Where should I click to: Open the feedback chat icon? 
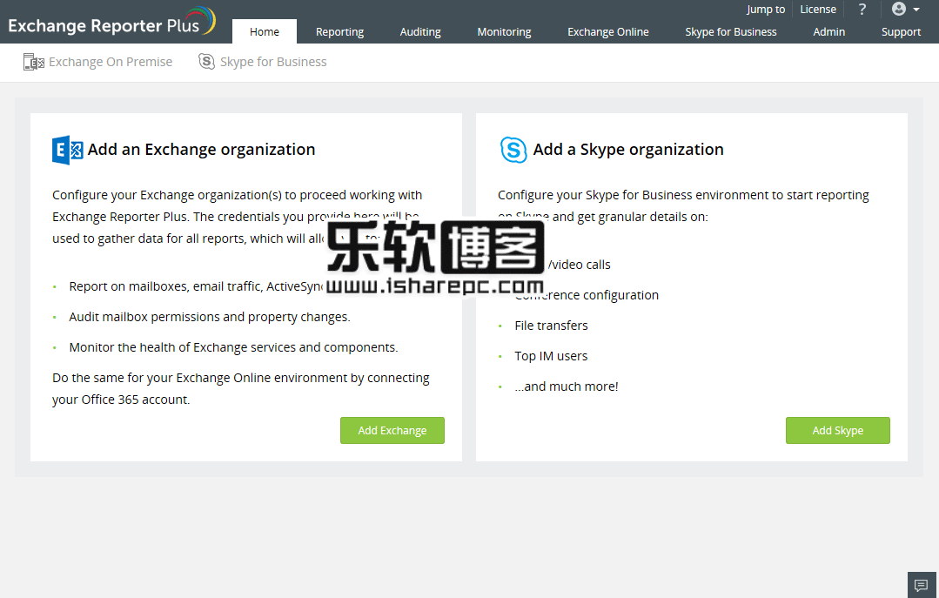921,585
